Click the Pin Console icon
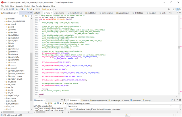 click(55, 103)
